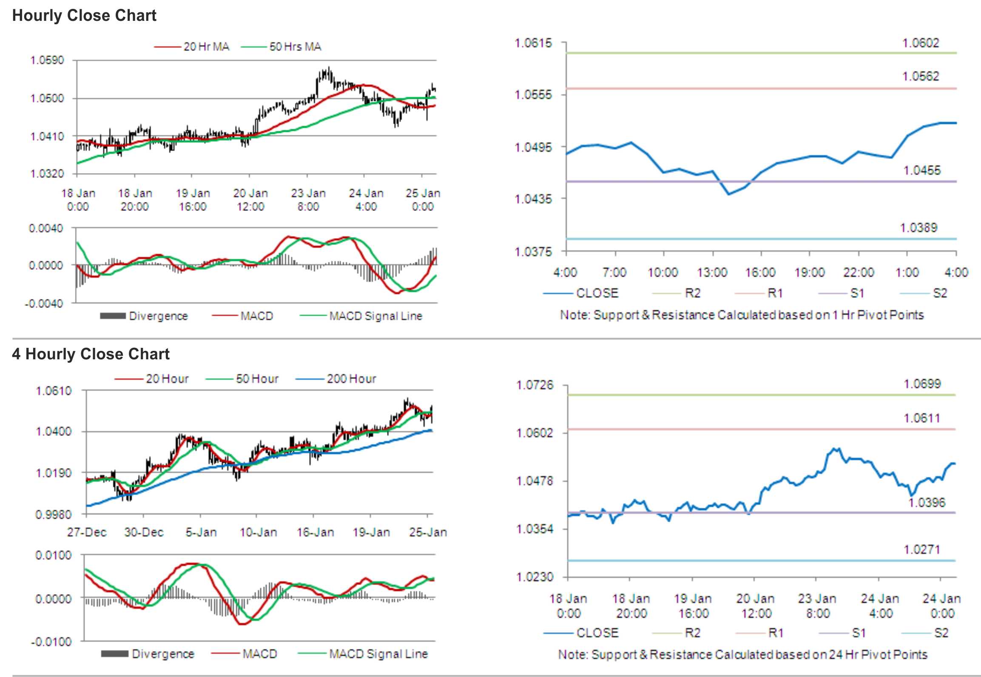Click the 1.0396 S1 value label

(x=927, y=503)
